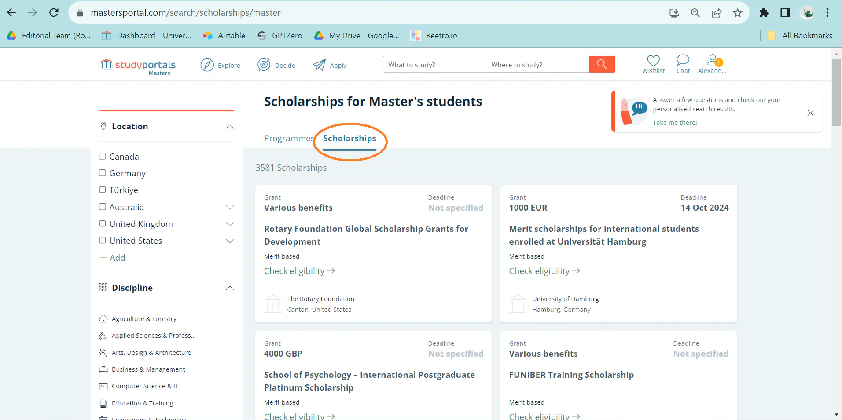Screen dimensions: 842x420
Task: Collapse the Discipline filter section
Action: (x=229, y=288)
